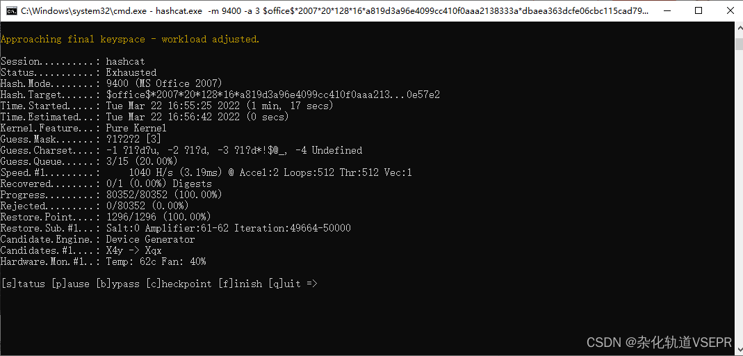Place the cursor after the => prompt

(320, 284)
